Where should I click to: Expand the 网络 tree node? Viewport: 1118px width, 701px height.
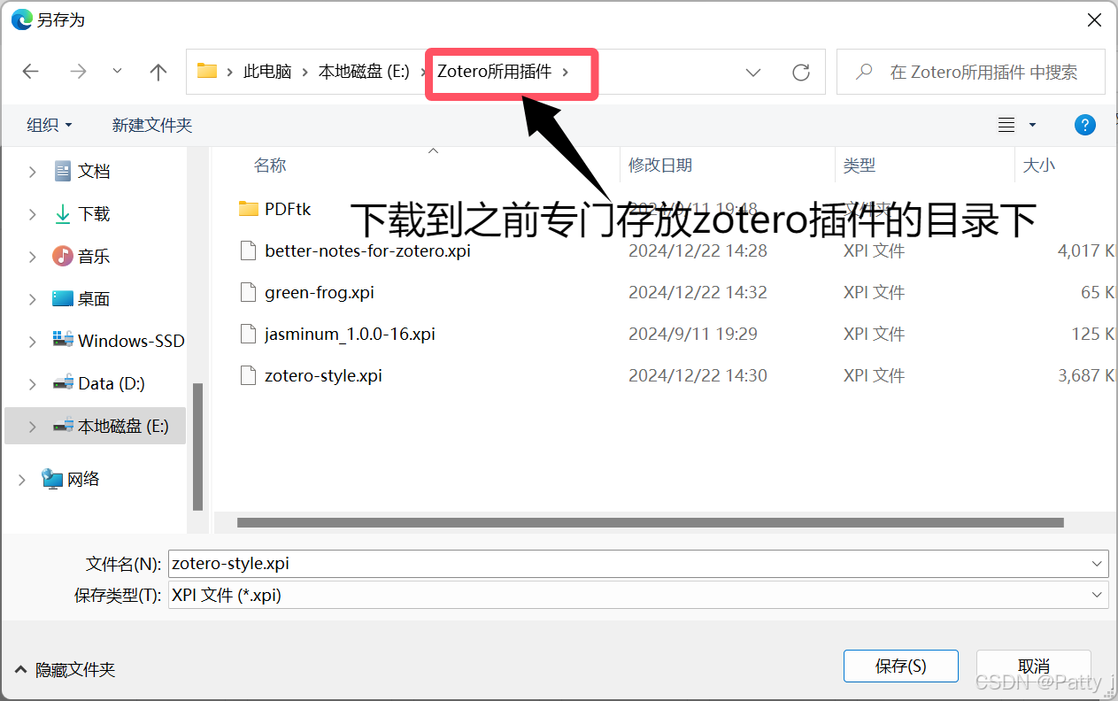coord(22,479)
